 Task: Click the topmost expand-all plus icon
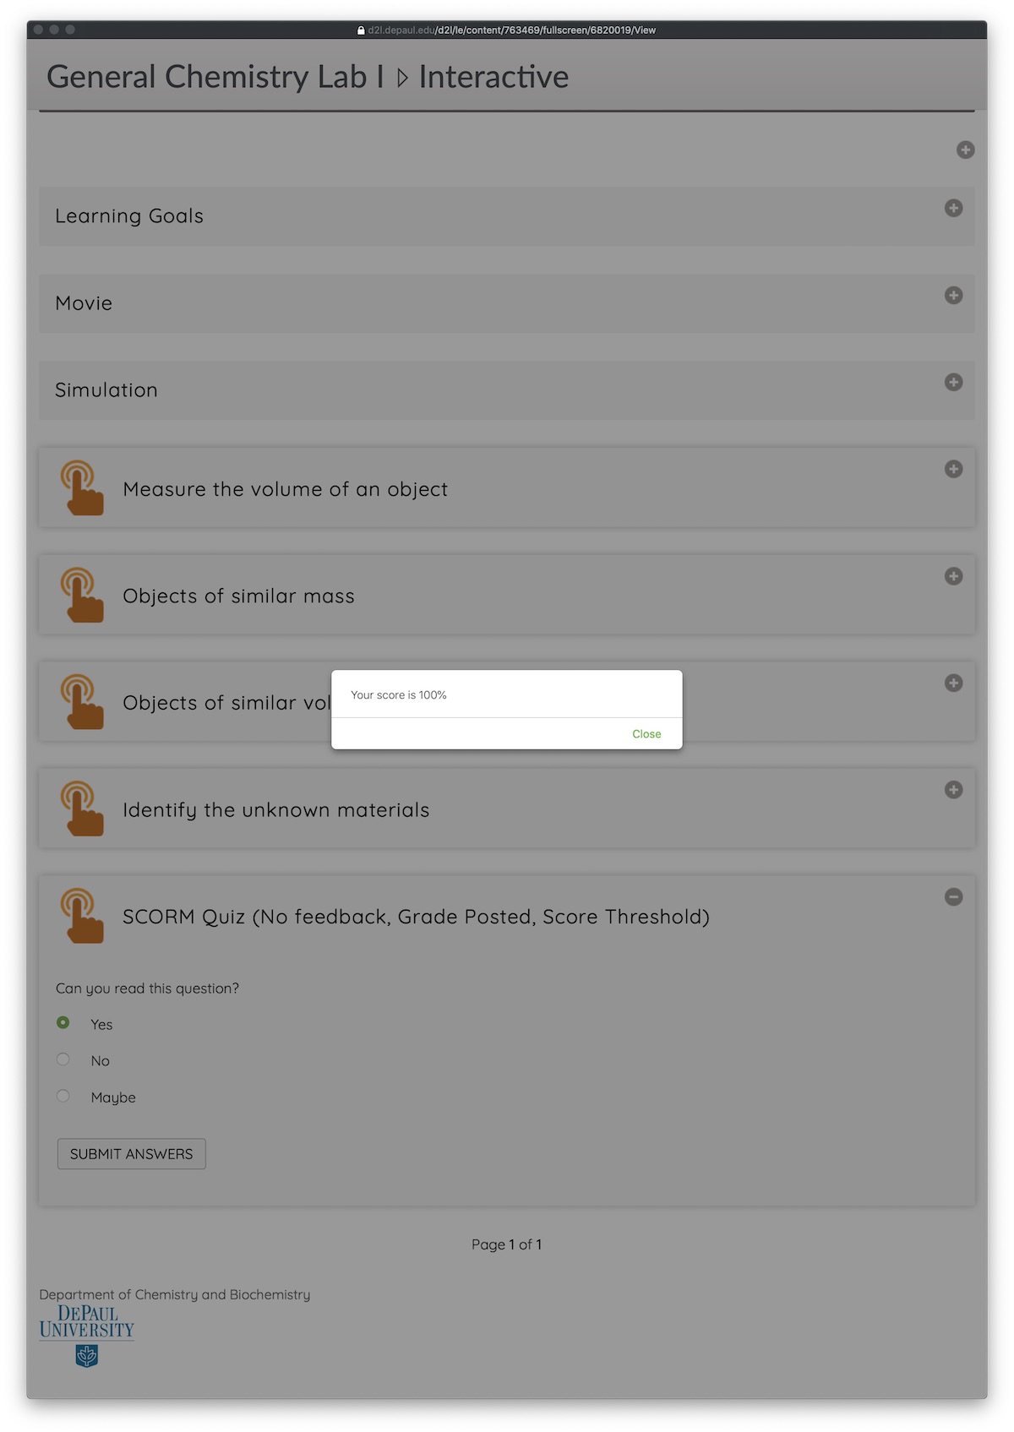(965, 150)
